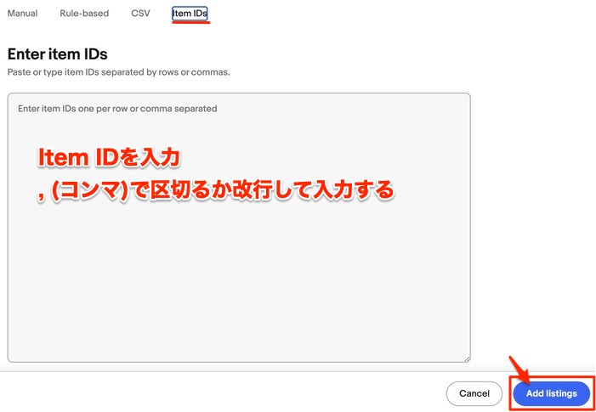The width and height of the screenshot is (596, 412).
Task: Click the red "Item IDを入力" annotation
Action: pyautogui.click(x=110, y=159)
